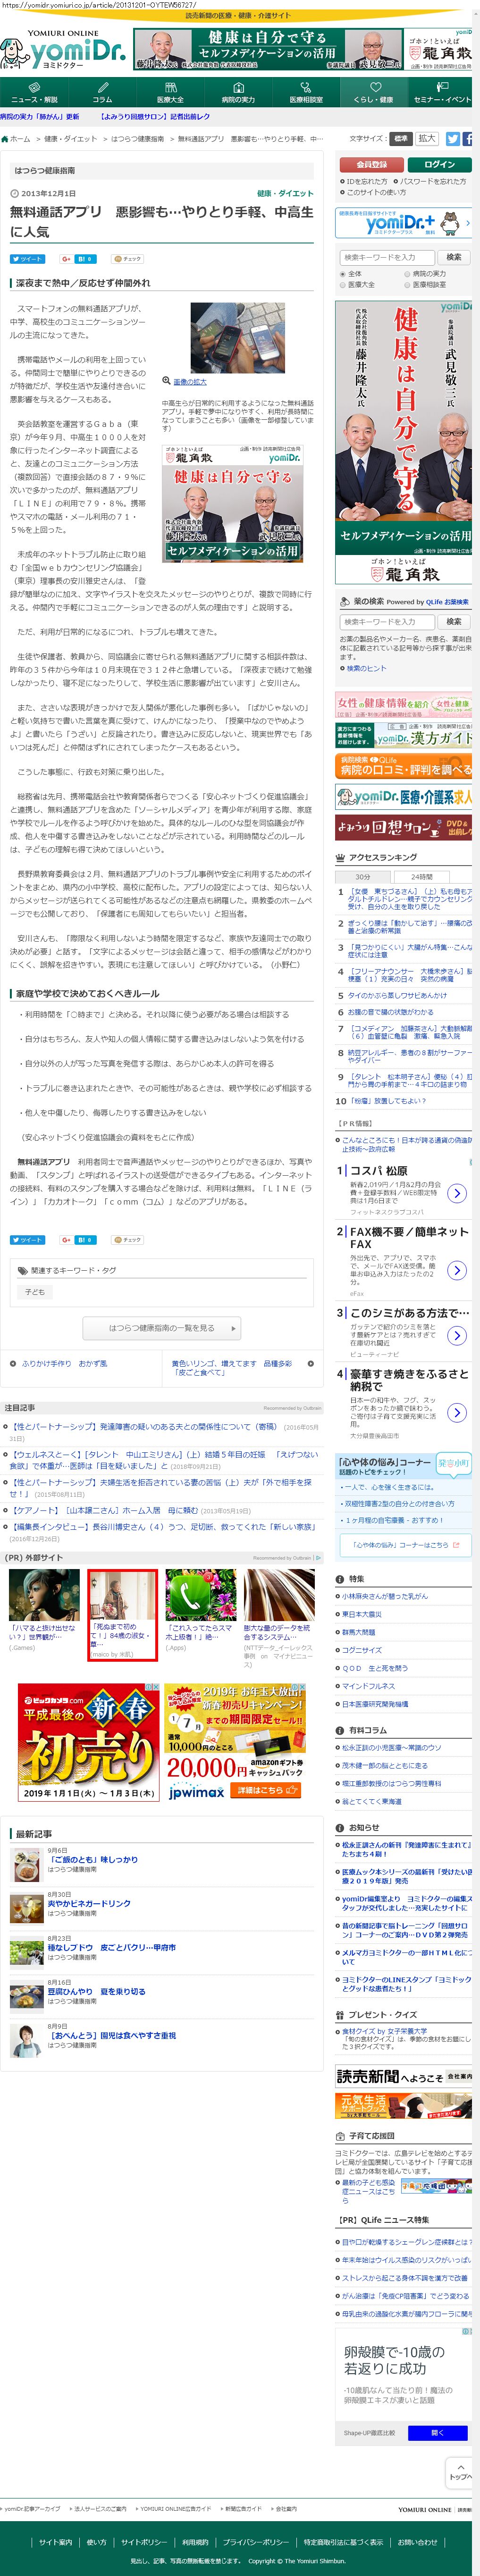Click the 画像の拡大 link
The width and height of the screenshot is (480, 2576).
point(190,382)
